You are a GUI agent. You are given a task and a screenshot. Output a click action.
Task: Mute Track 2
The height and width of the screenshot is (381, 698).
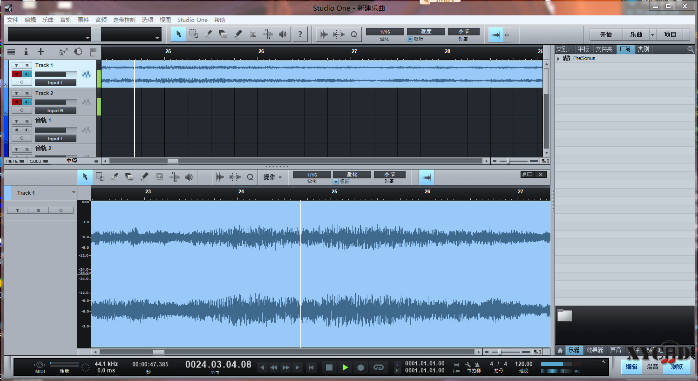click(x=16, y=94)
